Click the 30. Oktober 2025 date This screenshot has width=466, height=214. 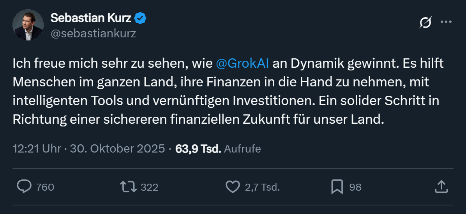pyautogui.click(x=117, y=149)
